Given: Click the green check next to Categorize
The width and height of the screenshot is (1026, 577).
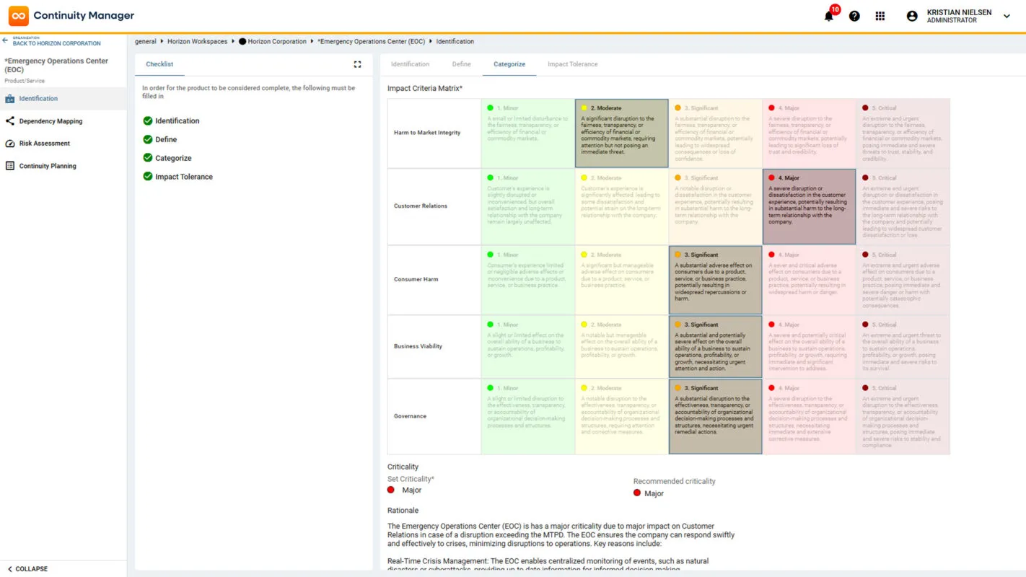Looking at the screenshot, I should click(x=148, y=158).
